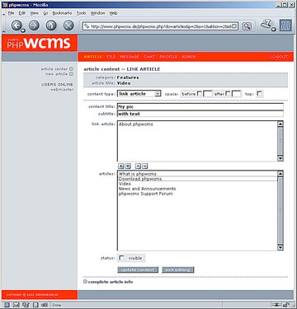Open the Back button history dropdown arrow

click(x=23, y=30)
